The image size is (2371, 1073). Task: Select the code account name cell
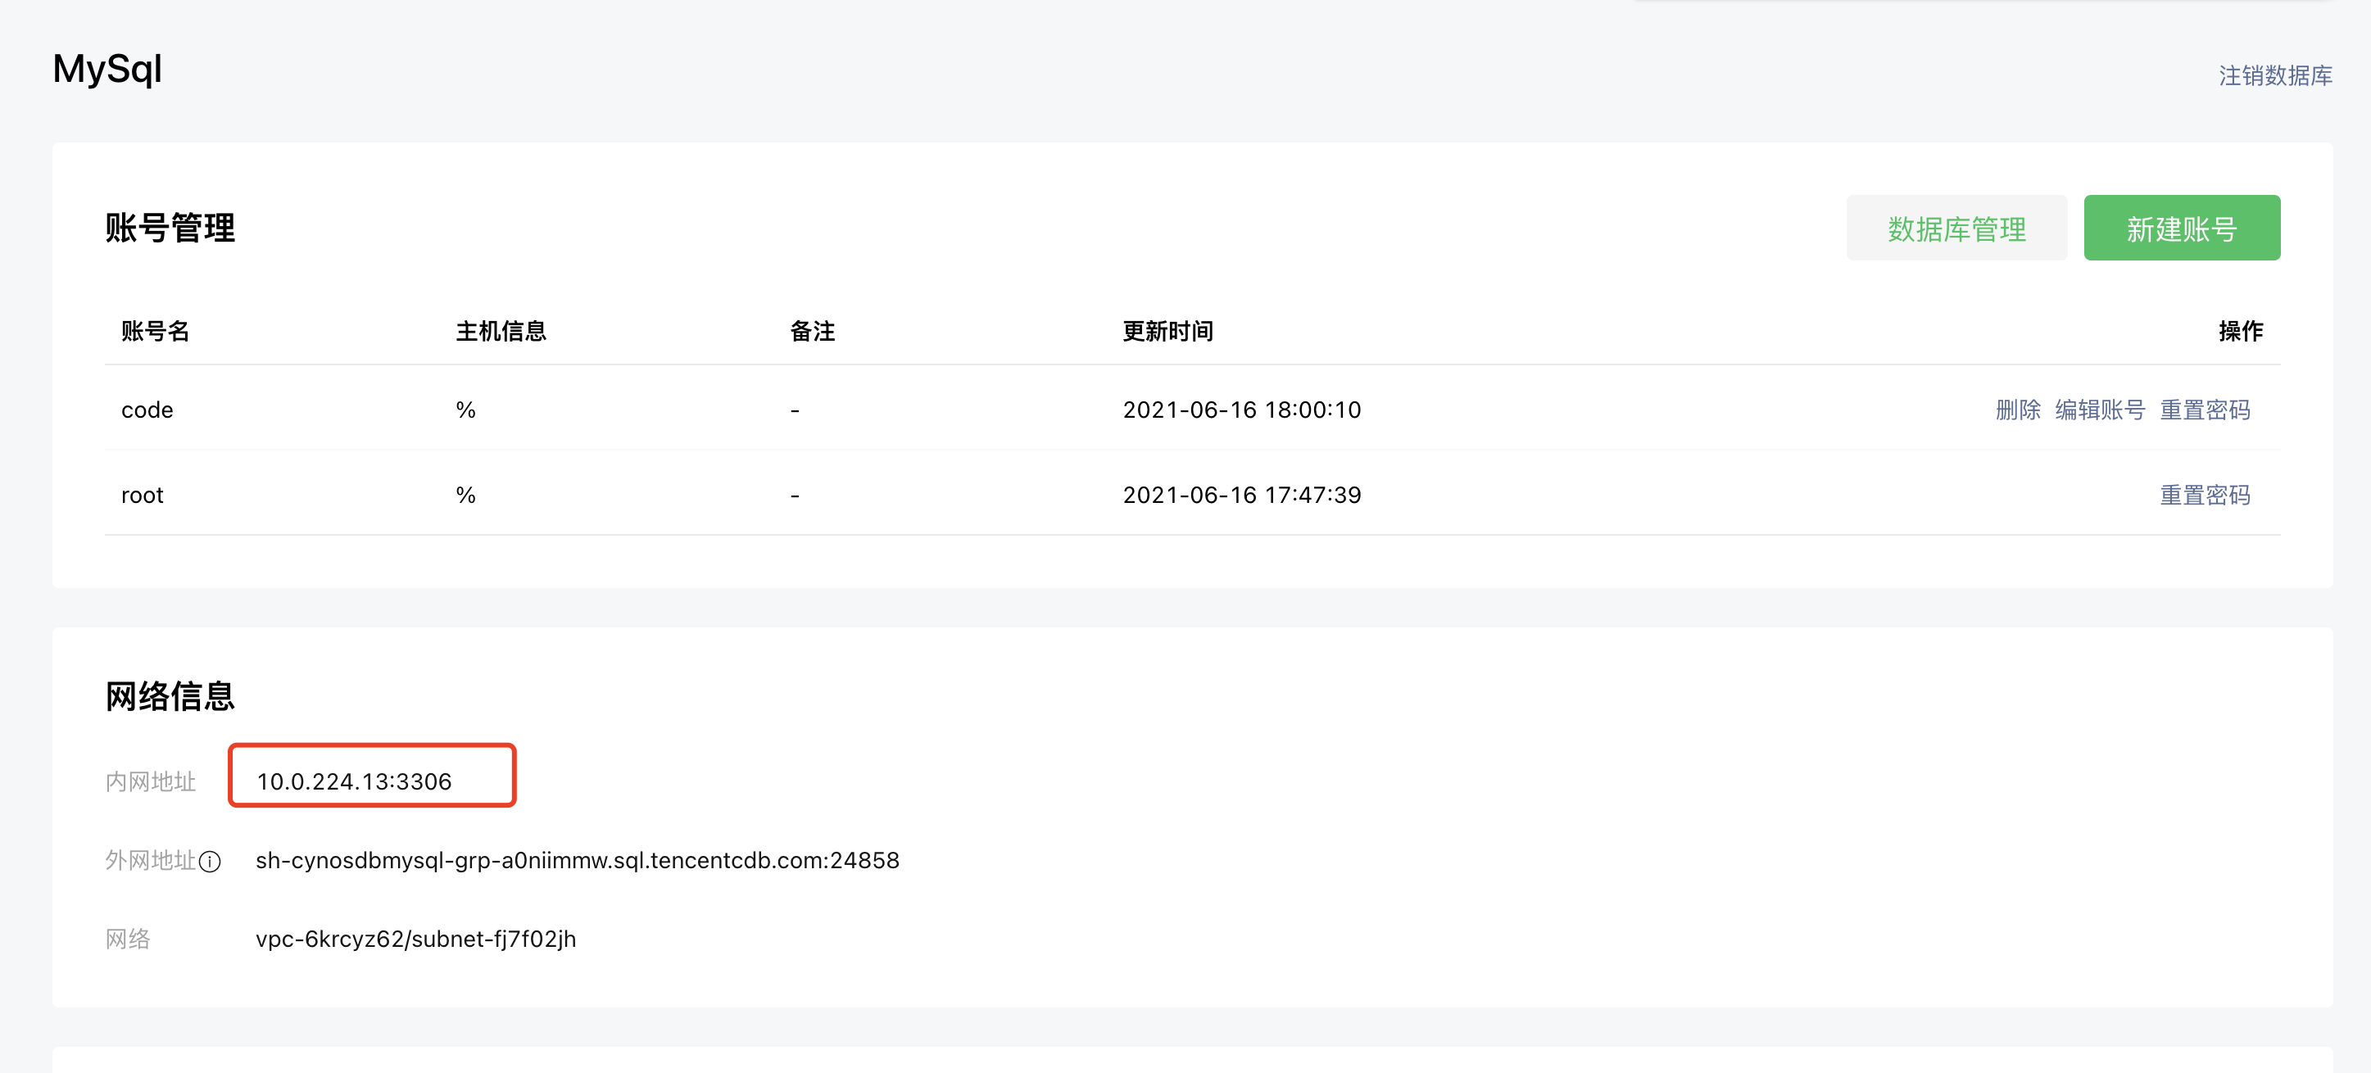tap(147, 410)
